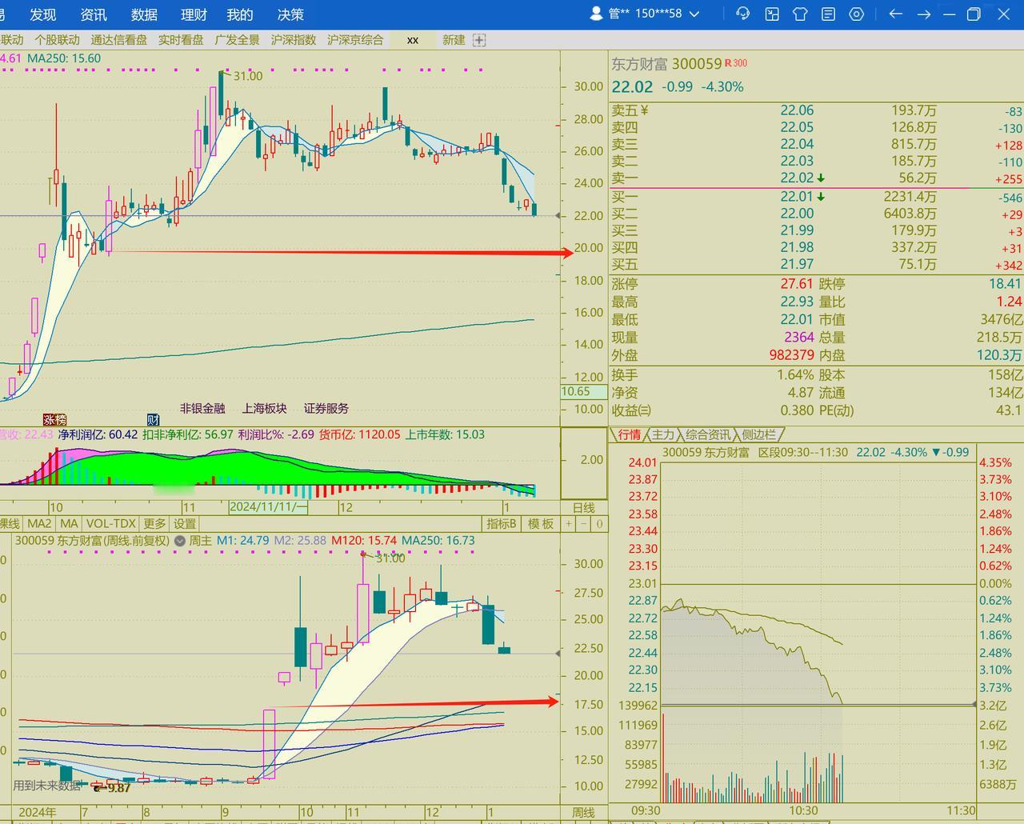Image resolution: width=1024 pixels, height=824 pixels.
Task: Click the R300 badge beside the stock code
Action: pos(736,63)
